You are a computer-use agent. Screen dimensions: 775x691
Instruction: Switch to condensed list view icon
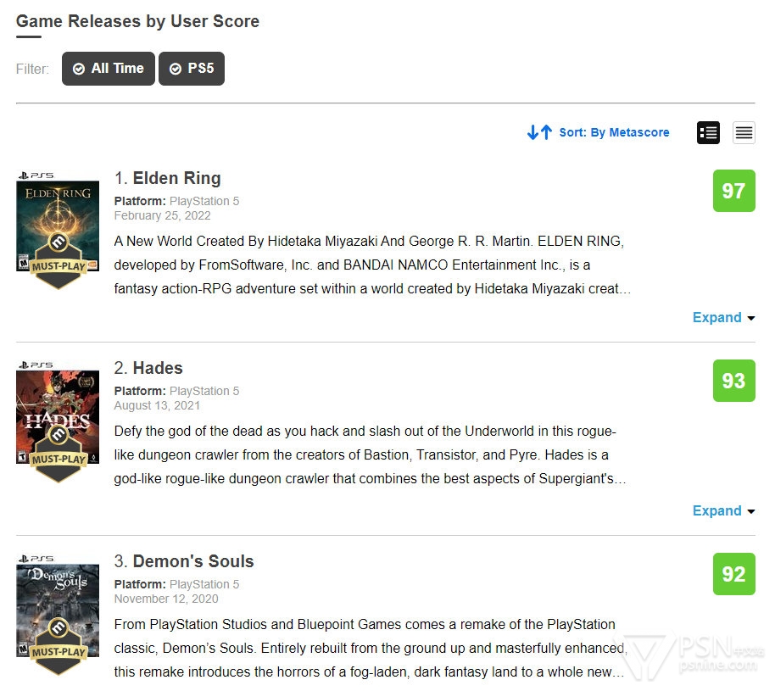click(744, 132)
